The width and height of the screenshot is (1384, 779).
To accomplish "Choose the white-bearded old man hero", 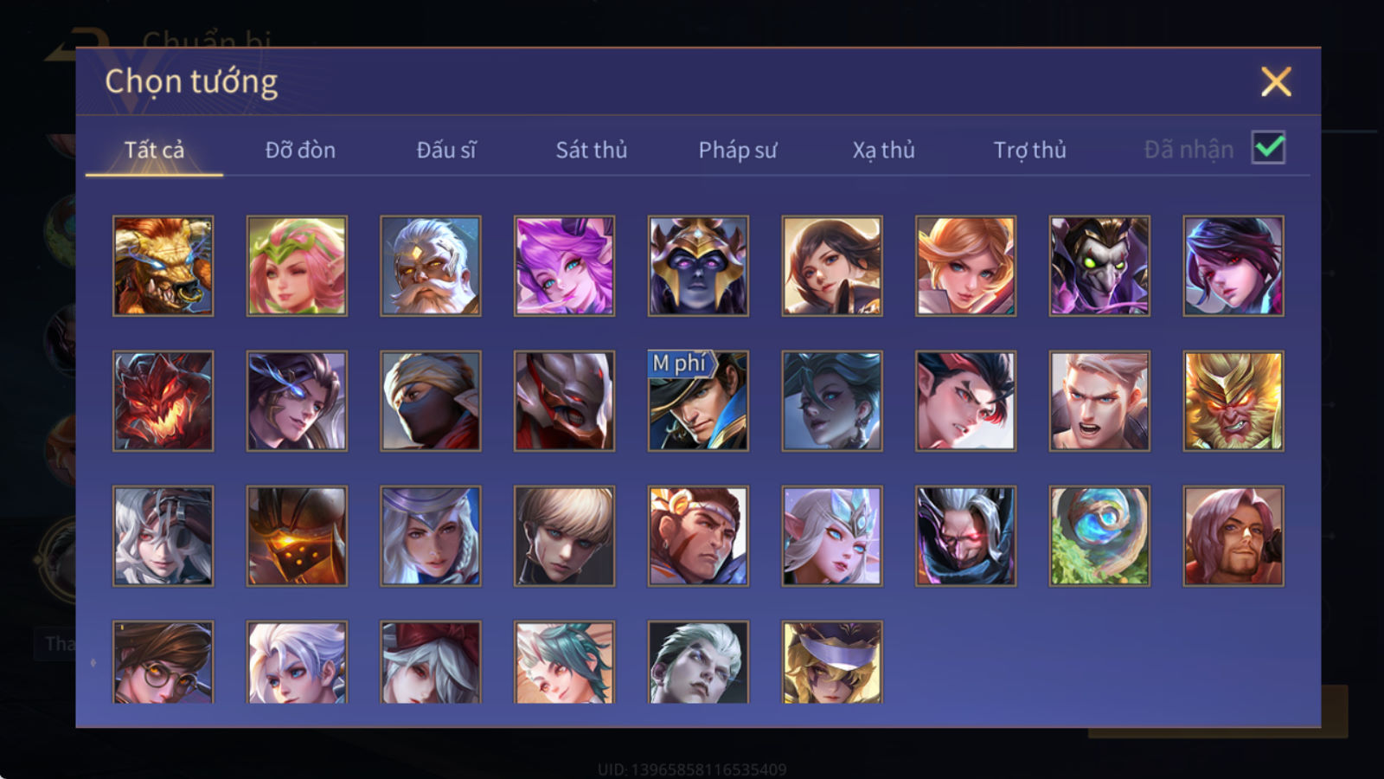I will 431,266.
